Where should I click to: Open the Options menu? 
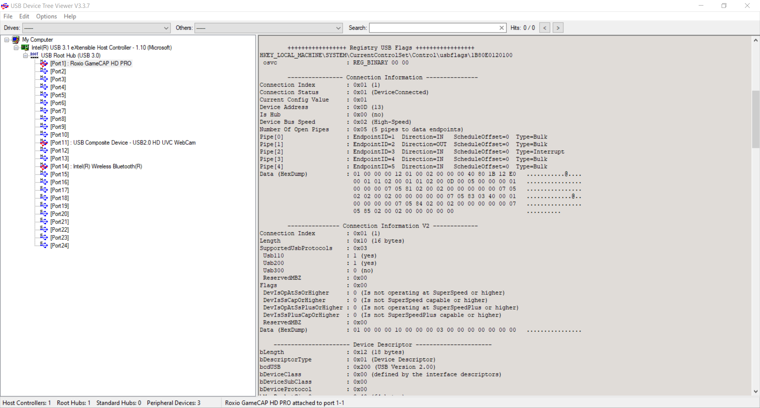[46, 16]
